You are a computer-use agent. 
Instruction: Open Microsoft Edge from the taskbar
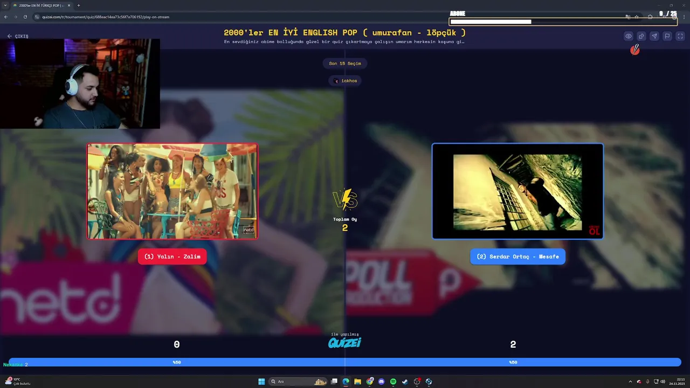coord(346,382)
